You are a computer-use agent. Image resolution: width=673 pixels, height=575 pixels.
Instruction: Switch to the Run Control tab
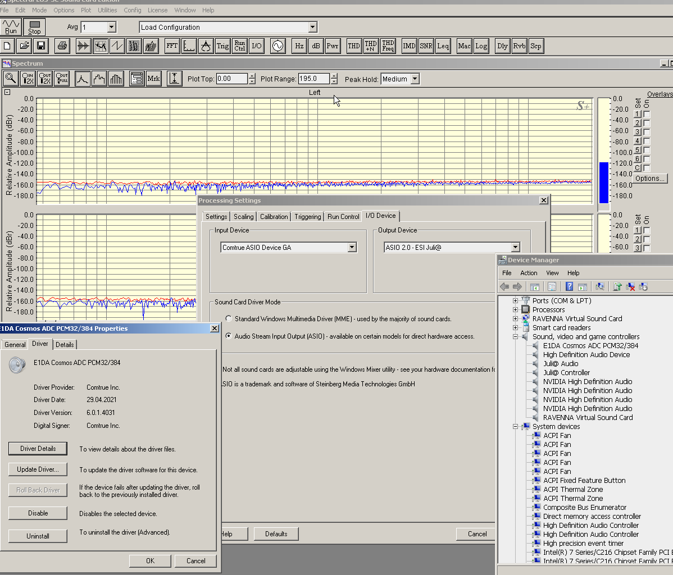(x=343, y=217)
